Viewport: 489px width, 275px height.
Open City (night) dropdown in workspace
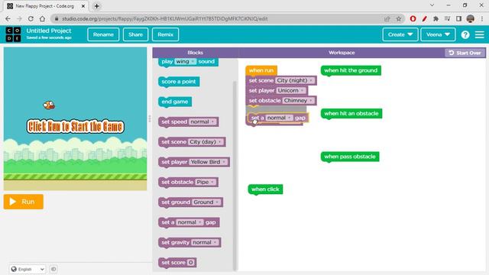295,80
